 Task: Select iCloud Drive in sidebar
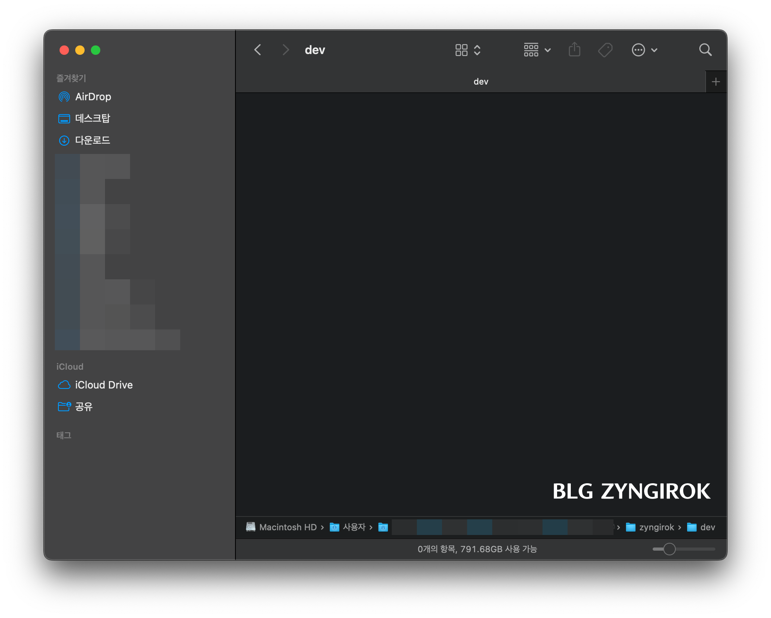coord(103,385)
